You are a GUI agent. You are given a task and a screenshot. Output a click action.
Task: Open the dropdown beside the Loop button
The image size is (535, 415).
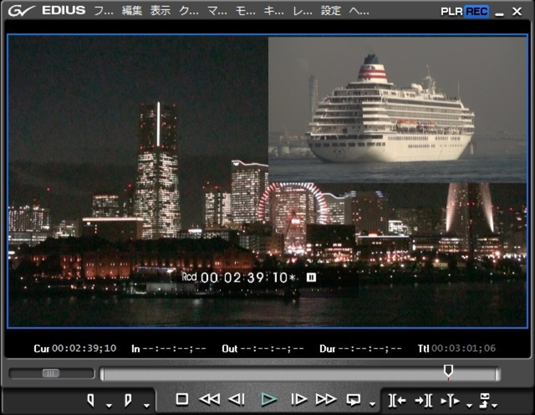(372, 405)
